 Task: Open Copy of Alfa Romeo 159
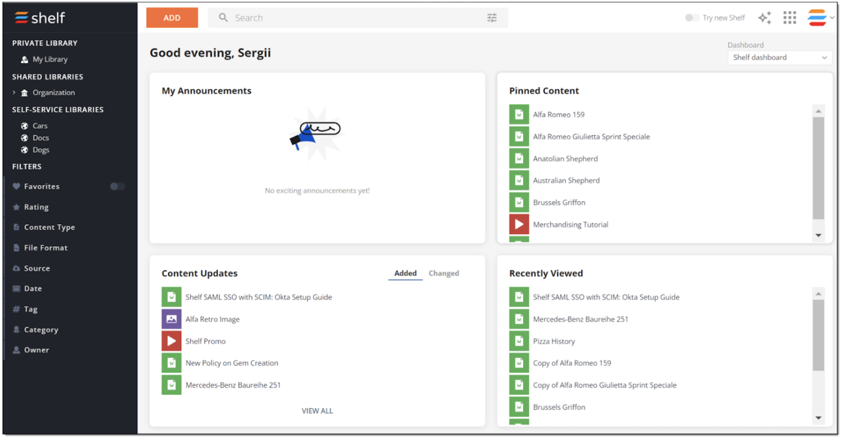tap(572, 363)
